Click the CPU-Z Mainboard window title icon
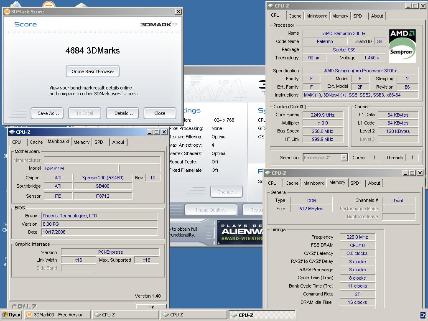 (12, 132)
